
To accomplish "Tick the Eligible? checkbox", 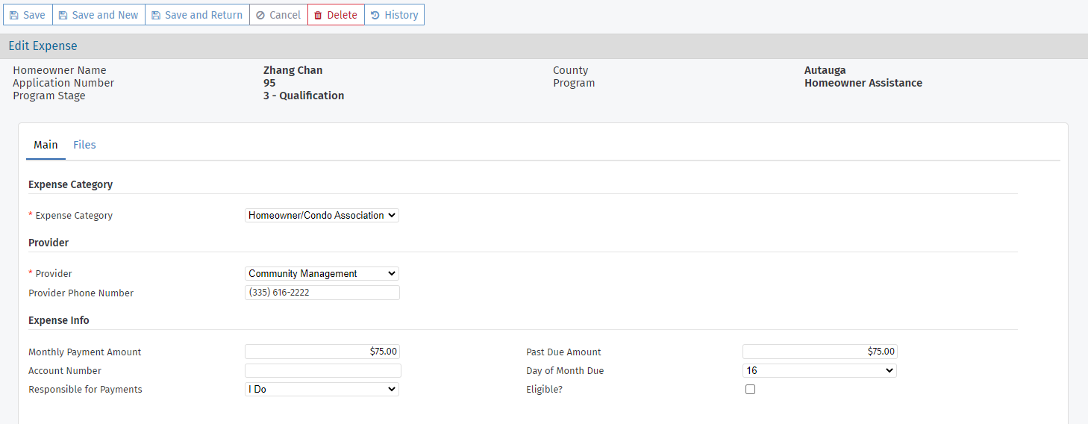I will click(x=750, y=390).
